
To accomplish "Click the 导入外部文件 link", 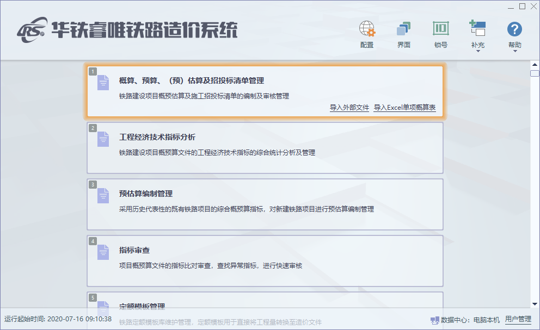I will pos(348,108).
